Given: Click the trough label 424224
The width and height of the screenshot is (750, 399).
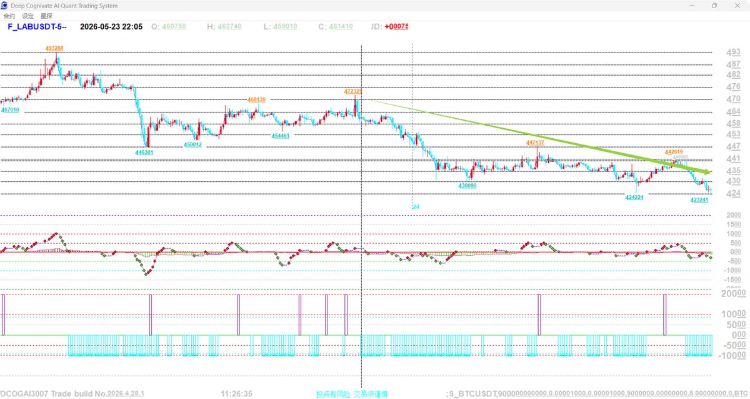Looking at the screenshot, I should [x=634, y=197].
